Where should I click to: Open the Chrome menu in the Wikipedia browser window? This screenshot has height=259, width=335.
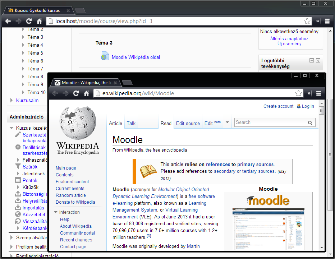318,93
